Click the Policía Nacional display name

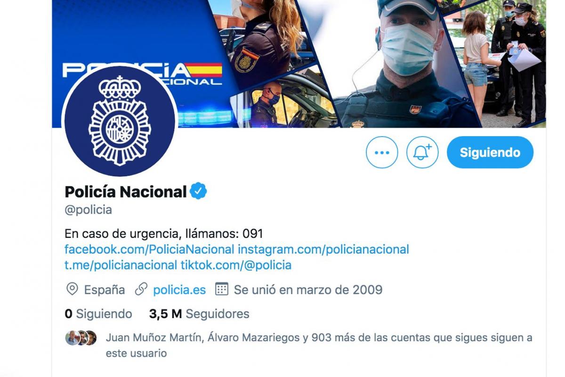(126, 192)
